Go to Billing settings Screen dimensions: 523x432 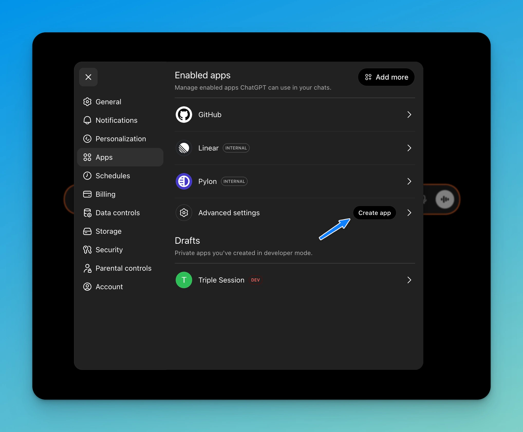coord(120,194)
